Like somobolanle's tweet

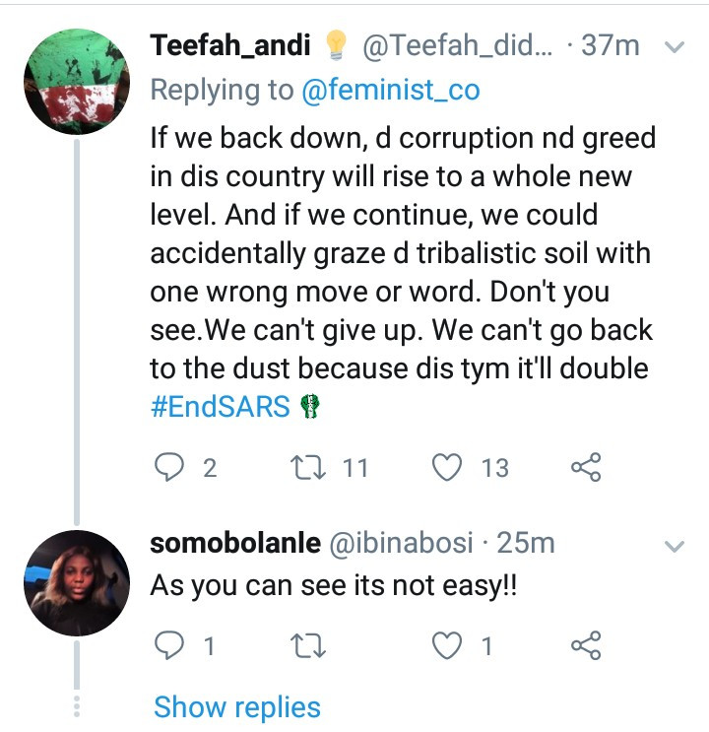point(448,646)
